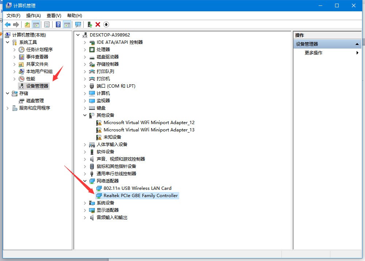Open Help with the question mark icon
This screenshot has width=365, height=261.
[58, 24]
